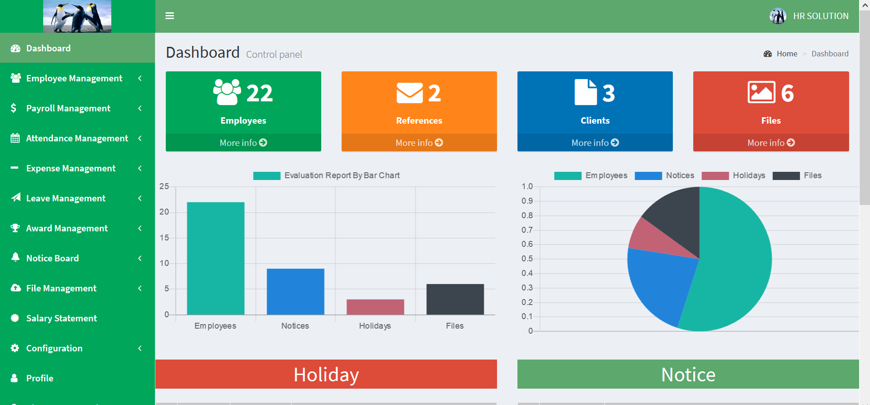Click the picture icon on Files card
Image resolution: width=870 pixels, height=405 pixels.
pyautogui.click(x=761, y=92)
